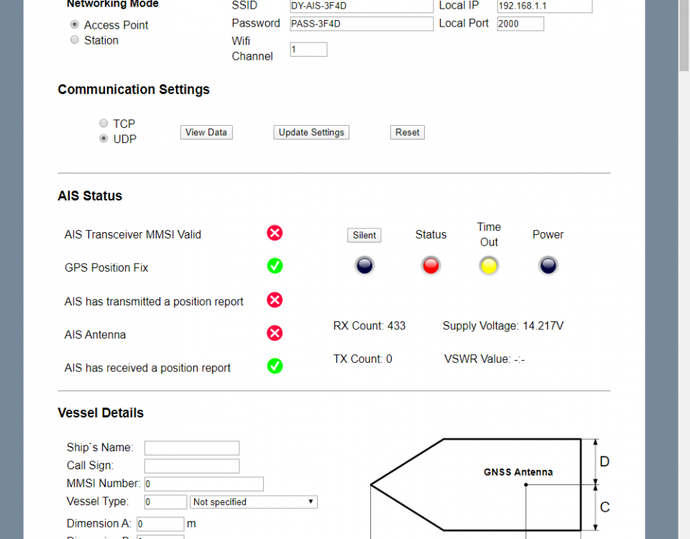Click the GNSS Antenna label in diagram
Viewport: 690px width, 539px height.
(518, 472)
